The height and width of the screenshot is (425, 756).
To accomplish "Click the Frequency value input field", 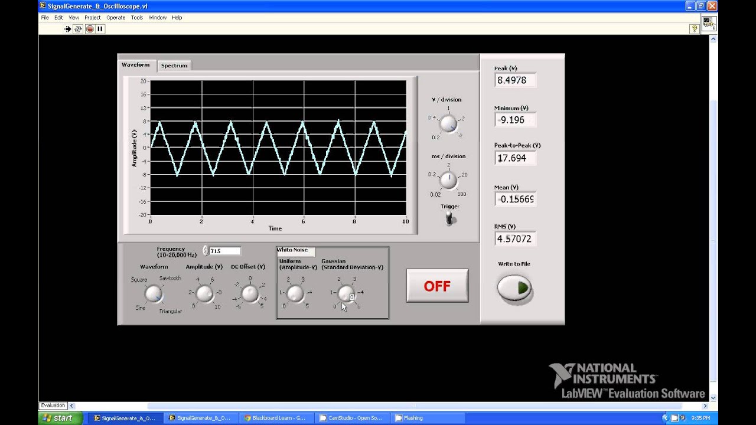I will 224,251.
